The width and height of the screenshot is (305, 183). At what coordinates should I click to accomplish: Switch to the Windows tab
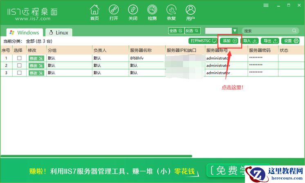pos(25,32)
